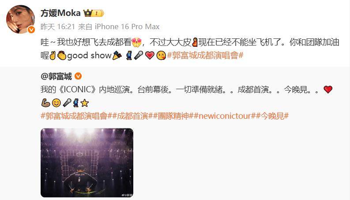Screen dimensions: 350x200
Task: Click the iPhone 16 Pro Max source text
Action: pyautogui.click(x=127, y=27)
